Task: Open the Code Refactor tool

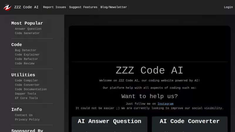Action: point(26,59)
